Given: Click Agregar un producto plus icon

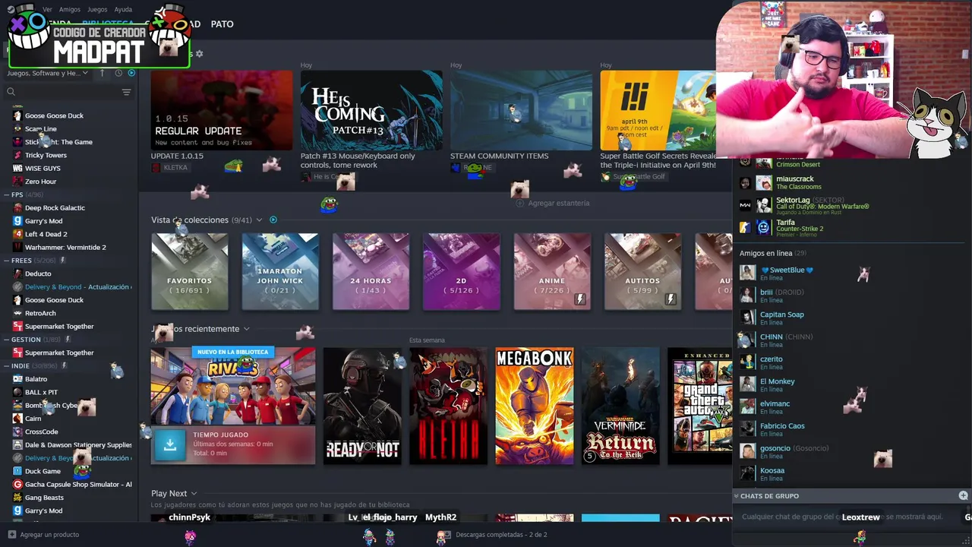Looking at the screenshot, I should (11, 534).
